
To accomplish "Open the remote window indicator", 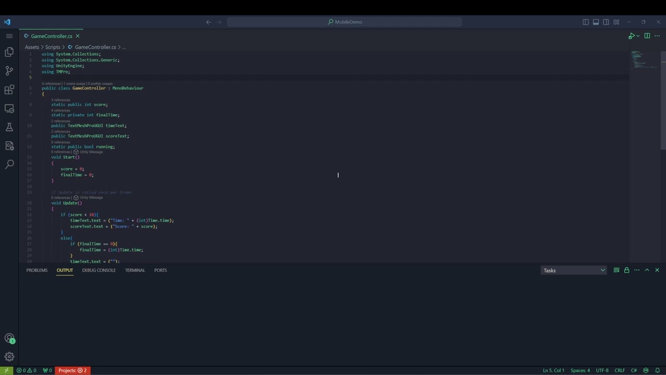I will 6,370.
